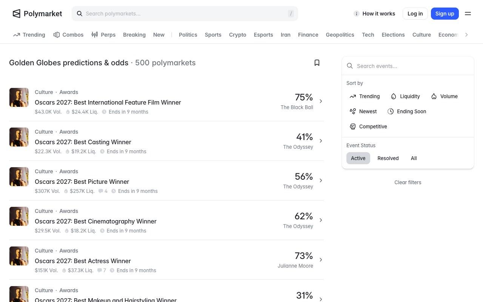Click liquidity drop icon on Best Cinematography row
The height and width of the screenshot is (302, 483).
67,231
